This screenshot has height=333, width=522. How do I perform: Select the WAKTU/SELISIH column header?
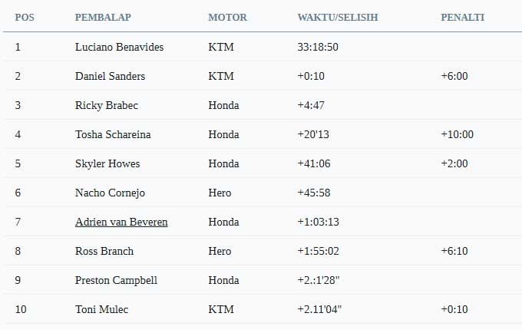point(338,18)
